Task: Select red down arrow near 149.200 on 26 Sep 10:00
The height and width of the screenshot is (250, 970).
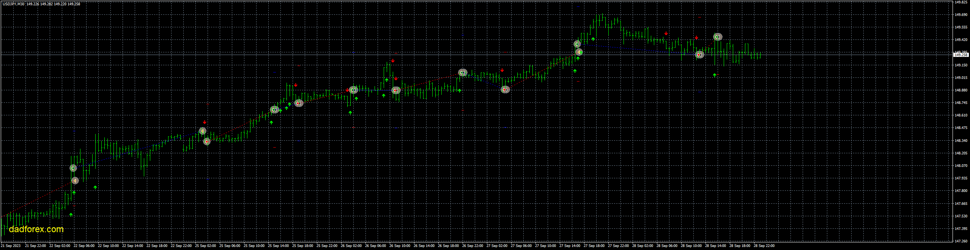Action: pyautogui.click(x=393, y=61)
